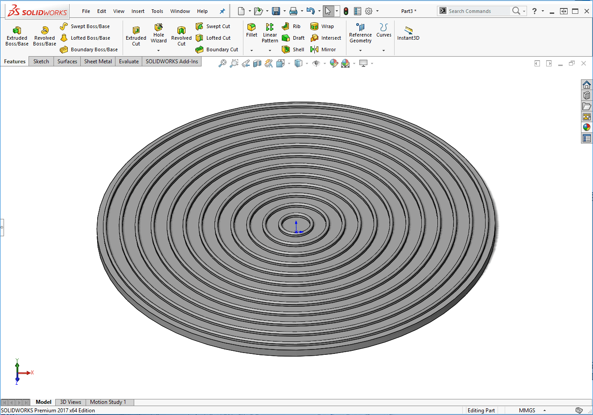Switch to the Sheet Metal tab

click(98, 62)
